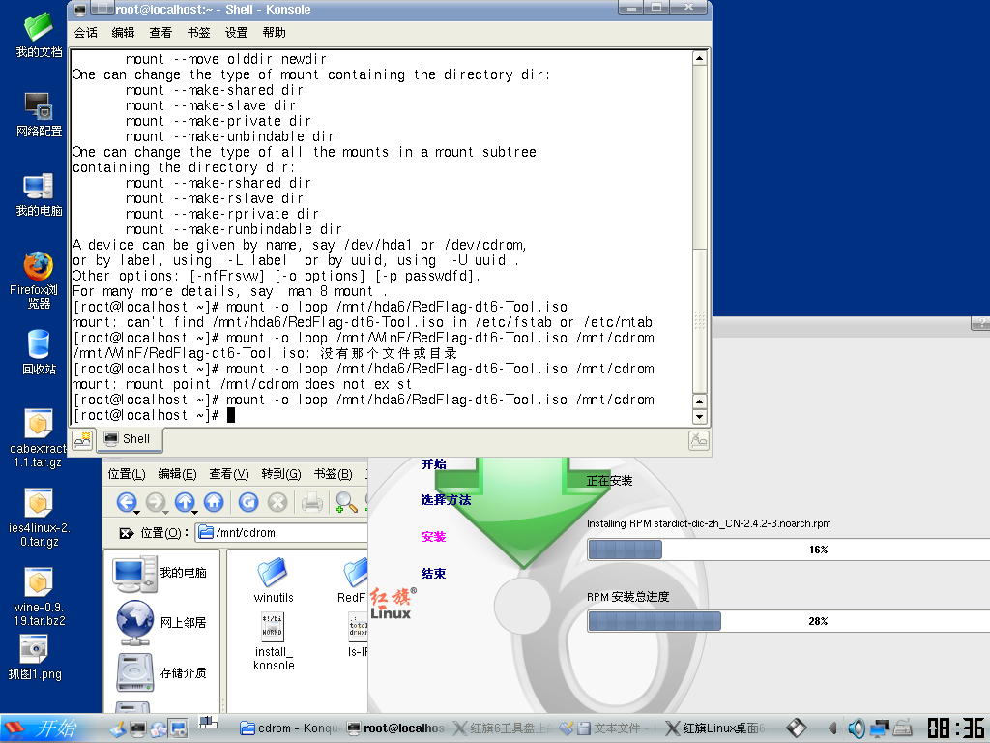
Task: Clear the location bar with black arrow
Action: 125,533
